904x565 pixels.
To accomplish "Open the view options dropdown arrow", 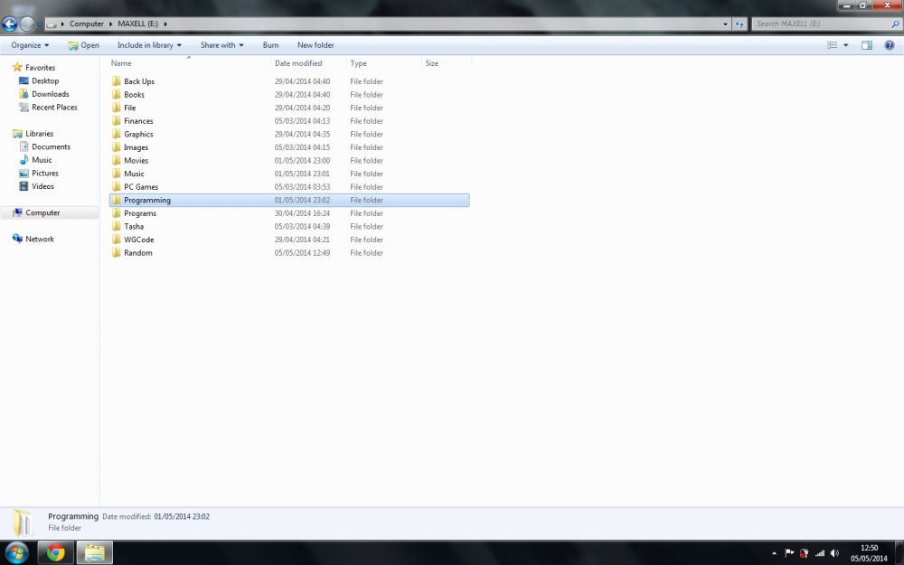I will pos(846,45).
